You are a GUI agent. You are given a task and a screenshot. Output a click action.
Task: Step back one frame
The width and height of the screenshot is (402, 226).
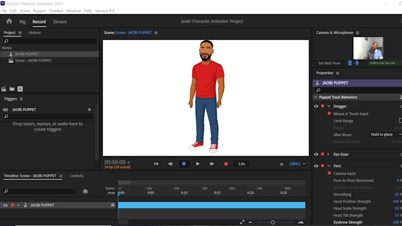pyautogui.click(x=170, y=164)
